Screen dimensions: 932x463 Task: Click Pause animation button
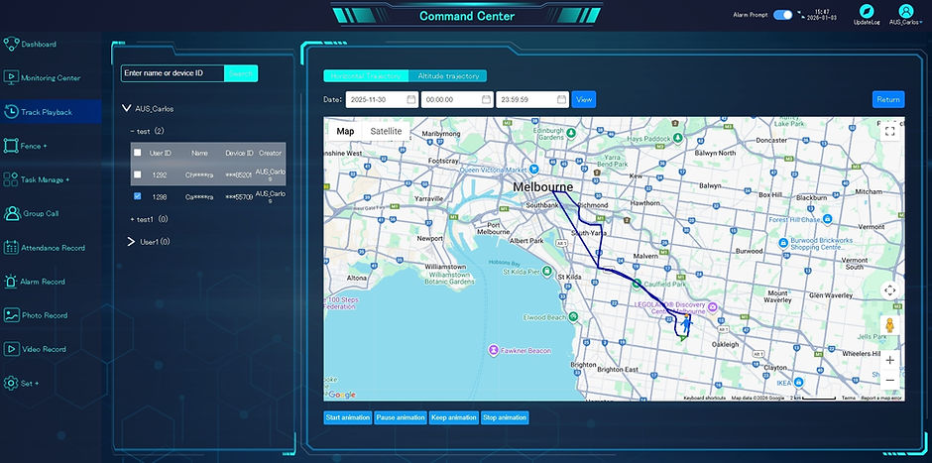401,417
